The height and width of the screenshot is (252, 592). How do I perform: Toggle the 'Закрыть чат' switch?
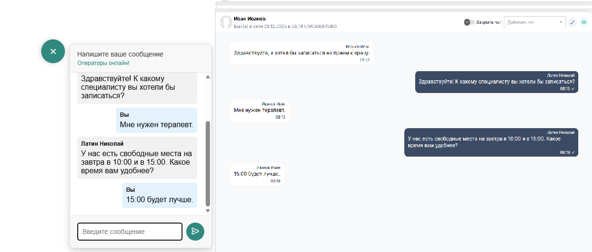469,22
